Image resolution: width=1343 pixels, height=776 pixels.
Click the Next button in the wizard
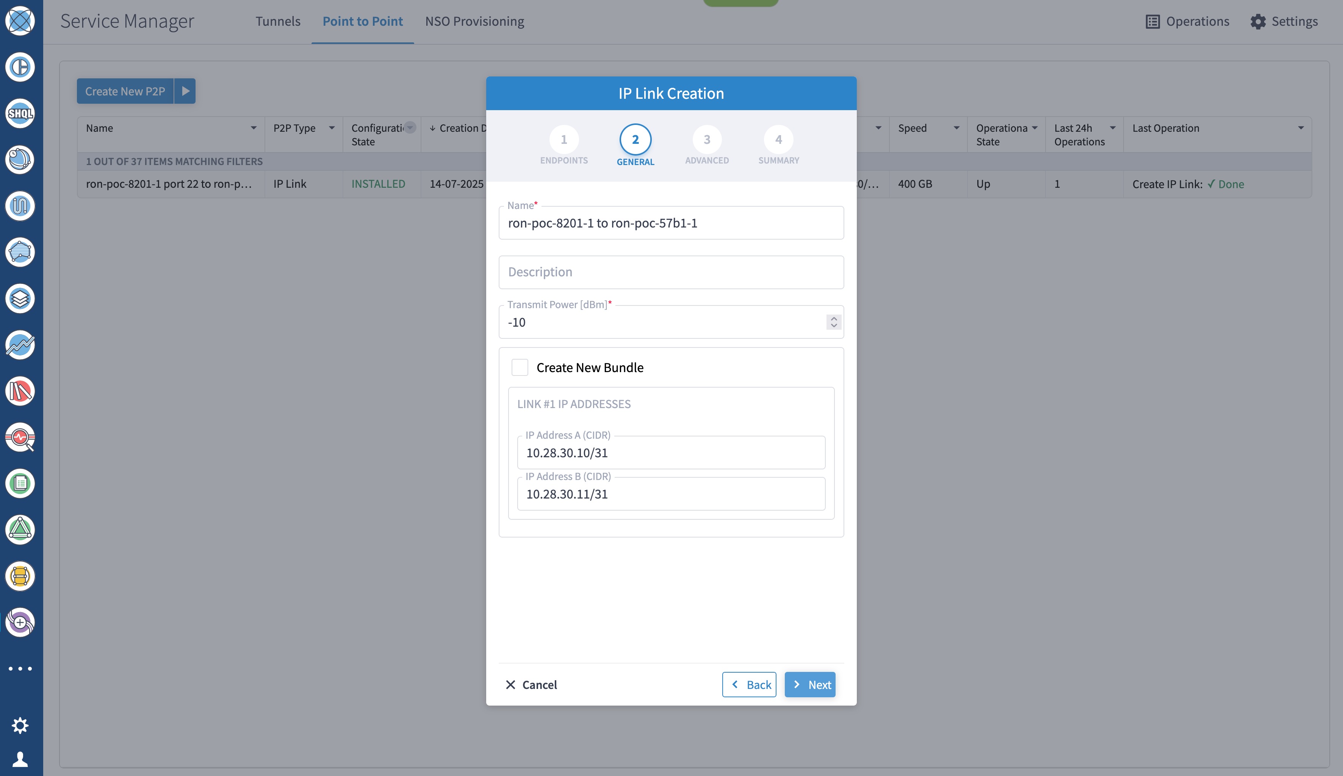(809, 684)
